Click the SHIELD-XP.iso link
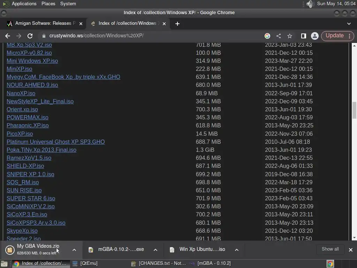 pos(25,166)
